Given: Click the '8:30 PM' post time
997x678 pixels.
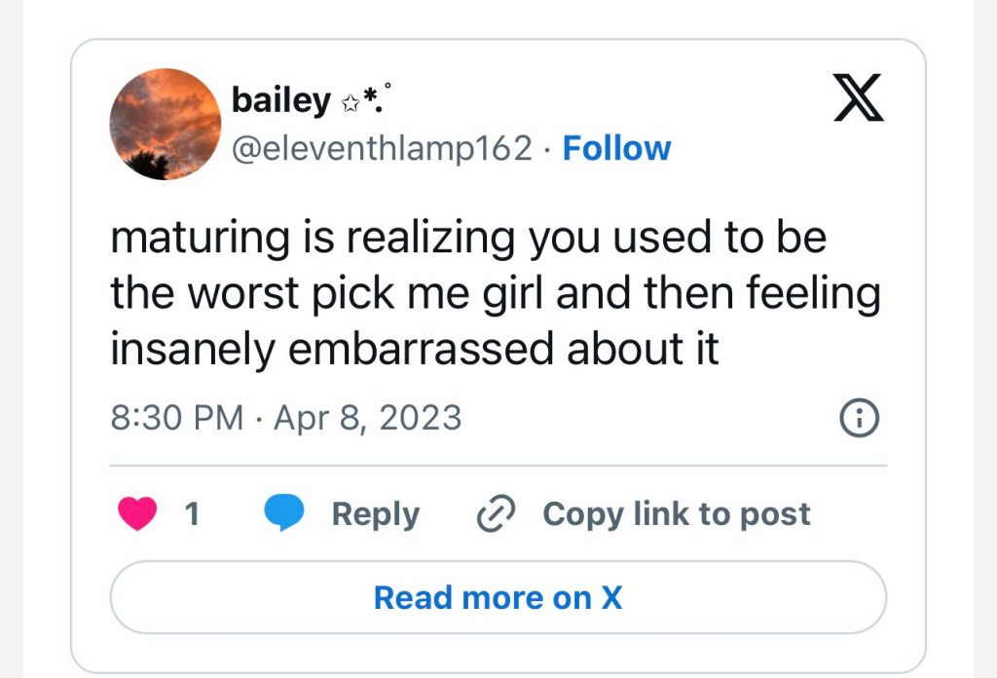Looking at the screenshot, I should [x=176, y=418].
